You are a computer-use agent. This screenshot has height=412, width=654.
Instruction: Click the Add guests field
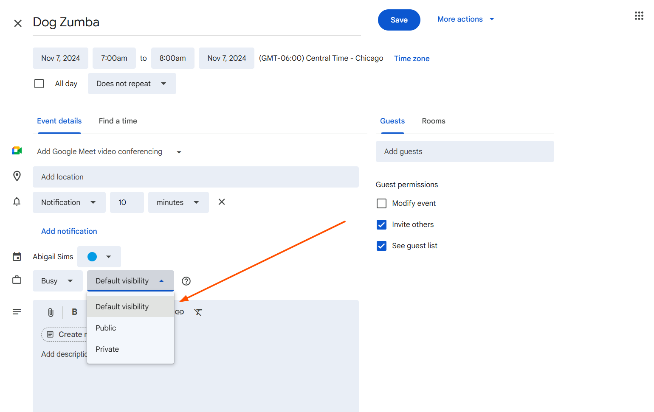coord(465,151)
